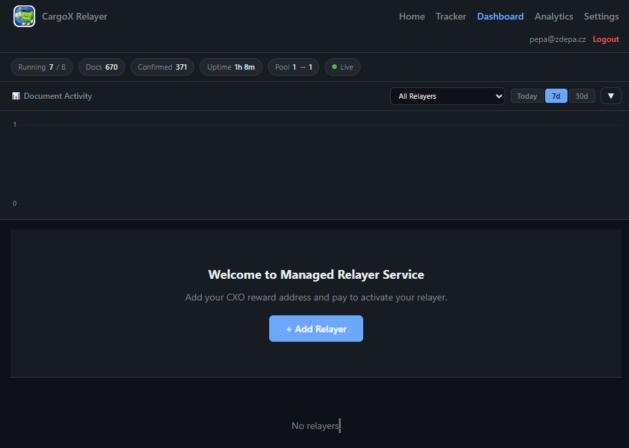The width and height of the screenshot is (629, 448).
Task: Switch time range to Today
Action: point(527,95)
